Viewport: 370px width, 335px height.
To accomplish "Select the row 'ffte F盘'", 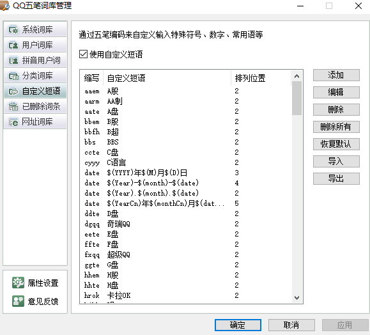I will (x=185, y=244).
